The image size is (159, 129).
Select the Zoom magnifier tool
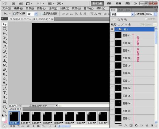click(4, 111)
